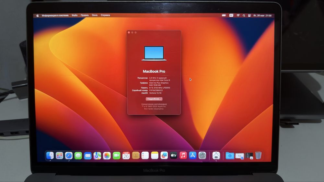Open the Contacts app in dock
324x182 pixels.
135,155
